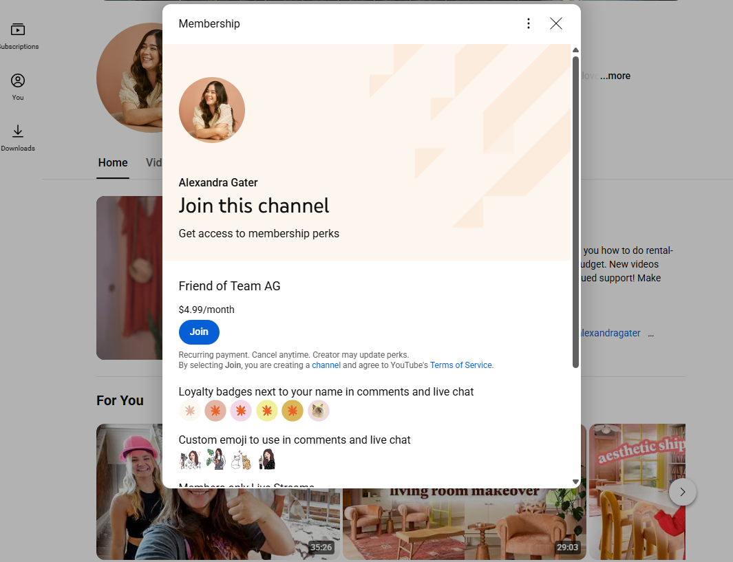The image size is (733, 562).
Task: Click the custom emoji showing two cats
Action: [241, 460]
